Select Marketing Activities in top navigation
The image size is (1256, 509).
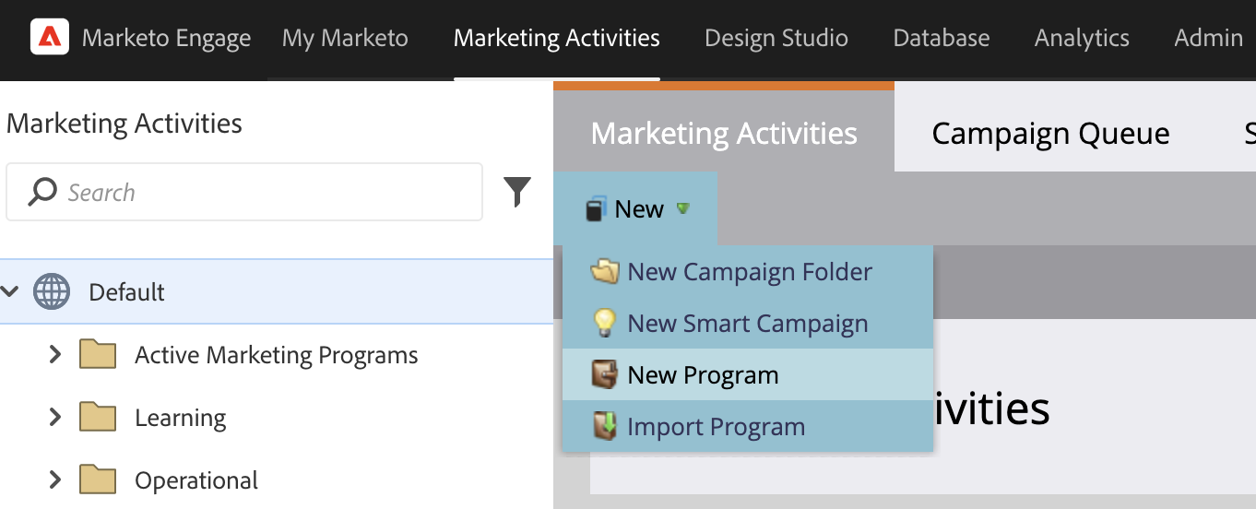(x=557, y=38)
